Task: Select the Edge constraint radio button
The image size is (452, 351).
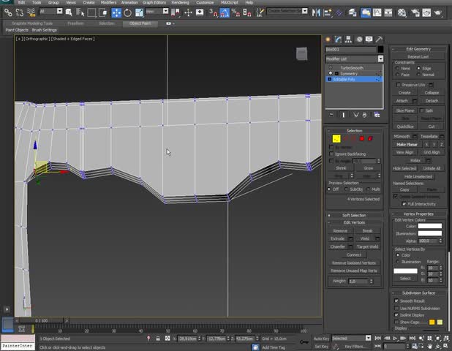Action: (418, 68)
